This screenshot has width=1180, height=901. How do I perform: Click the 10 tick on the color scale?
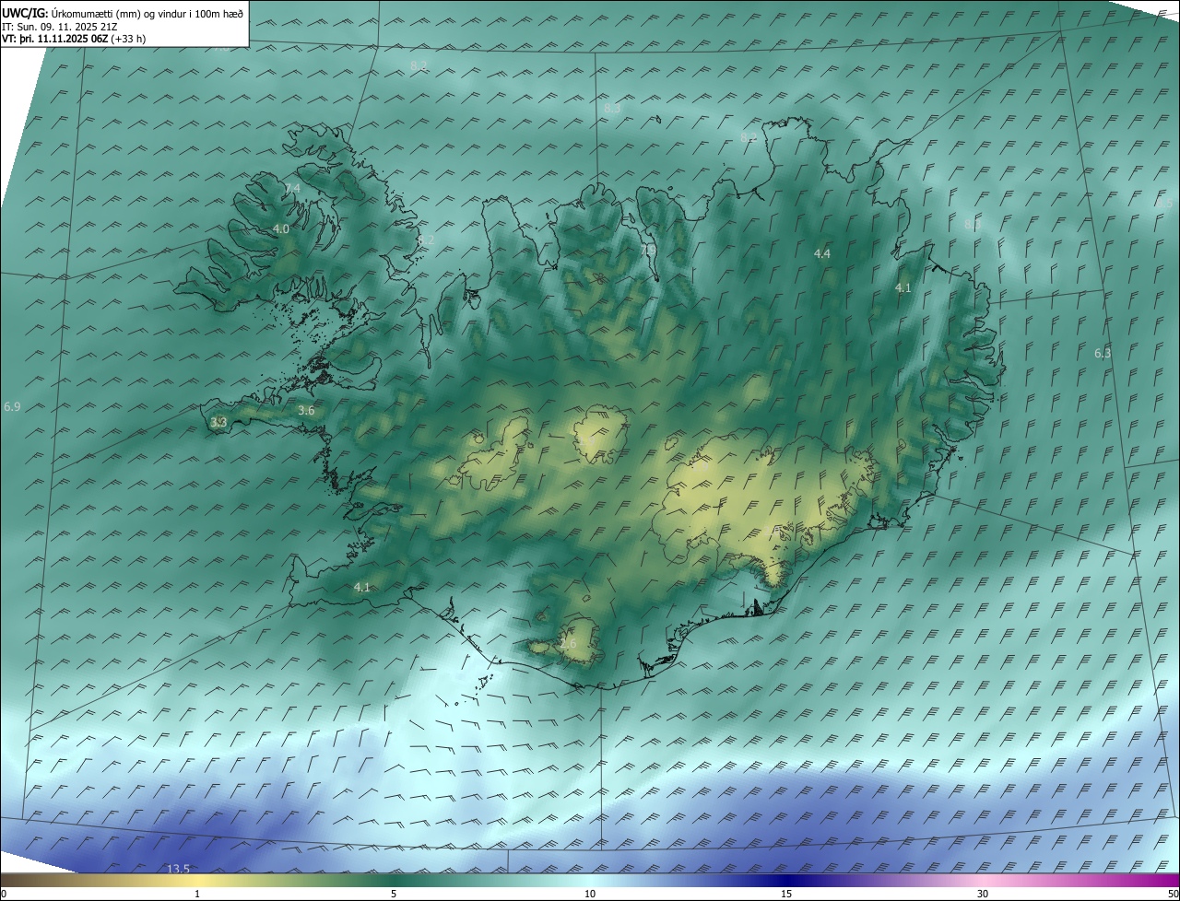pos(590,894)
